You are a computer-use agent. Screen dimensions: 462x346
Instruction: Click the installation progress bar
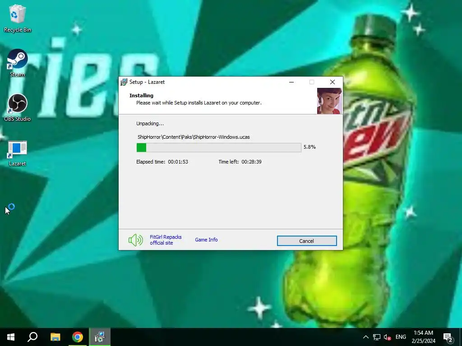click(x=219, y=147)
